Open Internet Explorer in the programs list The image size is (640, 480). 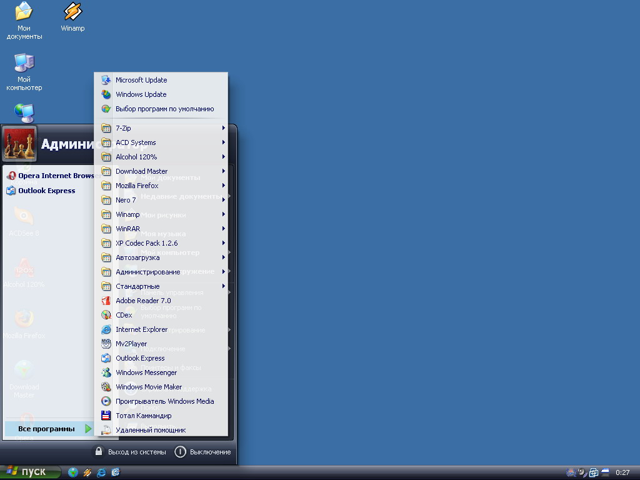(x=161, y=329)
